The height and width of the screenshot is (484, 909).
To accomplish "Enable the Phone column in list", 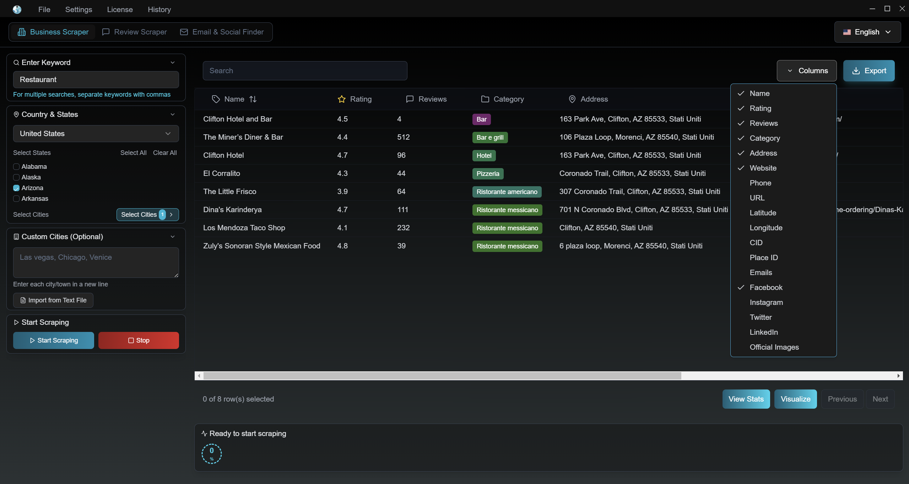I will pos(760,183).
